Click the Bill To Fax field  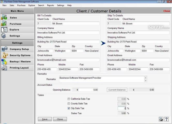89,69
